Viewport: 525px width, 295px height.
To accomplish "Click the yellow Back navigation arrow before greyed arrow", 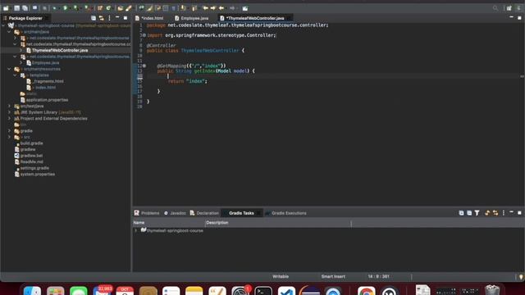I will click(221, 8).
